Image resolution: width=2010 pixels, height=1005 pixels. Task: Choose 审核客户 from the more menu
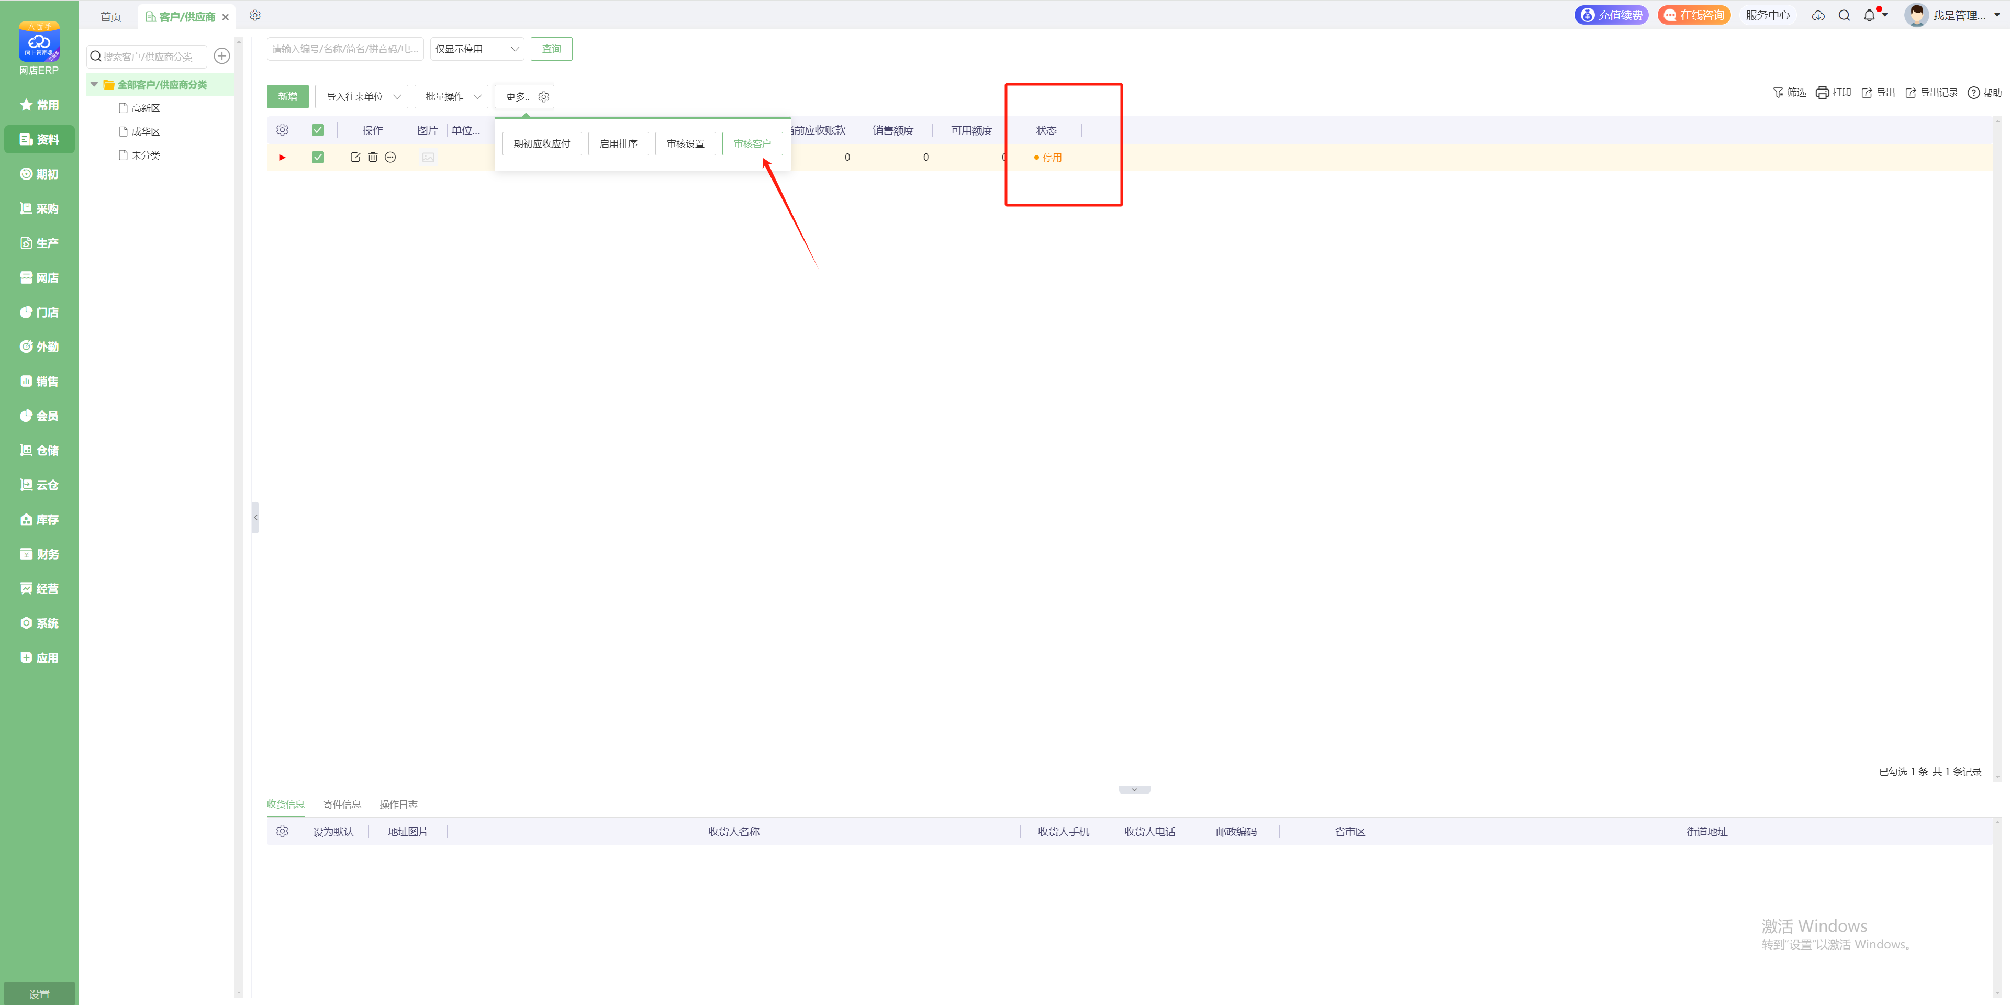[752, 143]
